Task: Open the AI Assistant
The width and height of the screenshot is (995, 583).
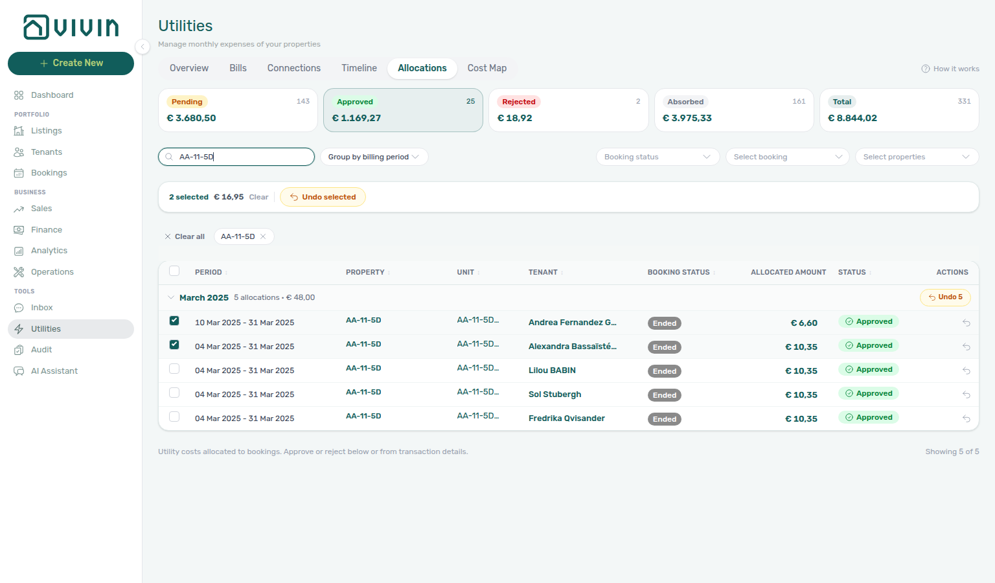Action: [71, 371]
